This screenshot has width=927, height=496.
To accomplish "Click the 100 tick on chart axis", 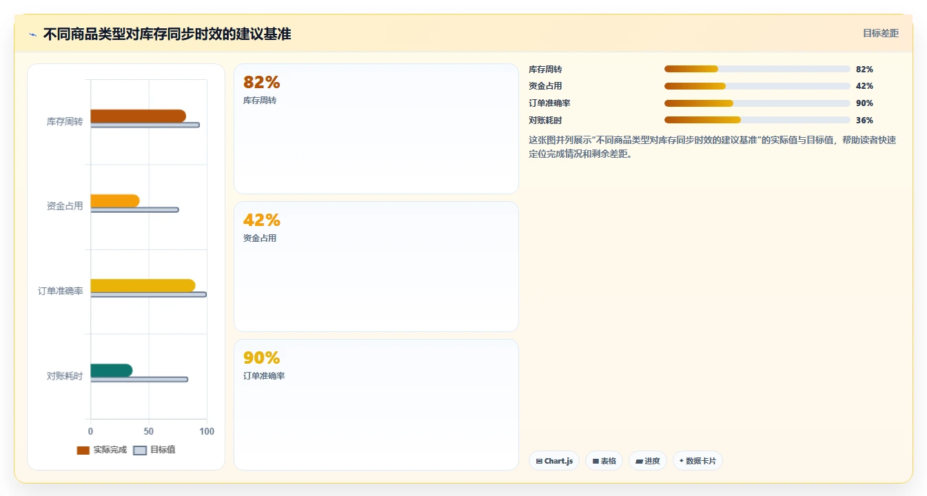I will click(207, 431).
